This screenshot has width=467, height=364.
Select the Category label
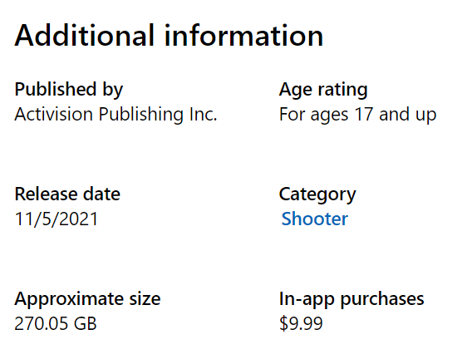(x=317, y=194)
